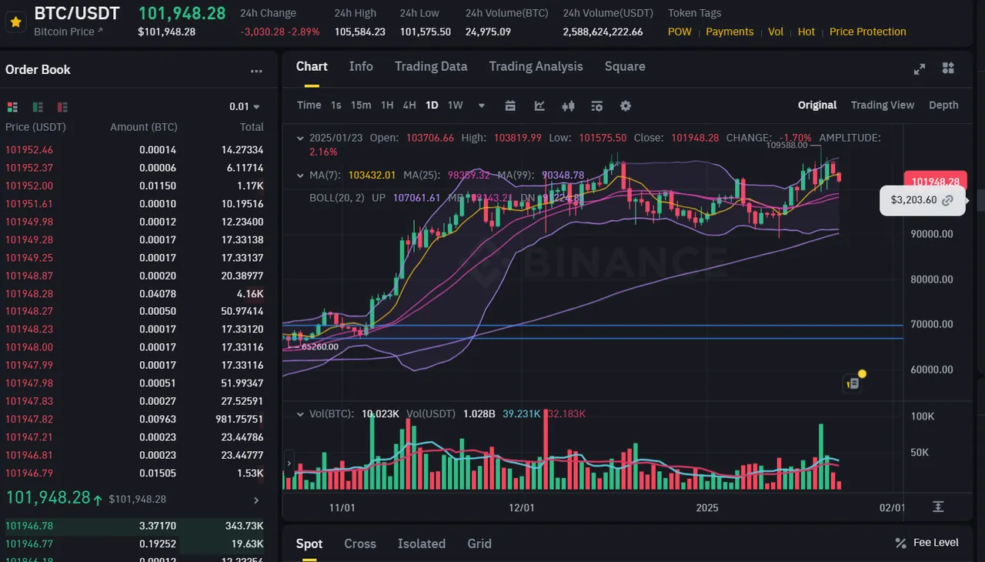The width and height of the screenshot is (985, 562).
Task: Open the Fee Level link
Action: pyautogui.click(x=927, y=543)
